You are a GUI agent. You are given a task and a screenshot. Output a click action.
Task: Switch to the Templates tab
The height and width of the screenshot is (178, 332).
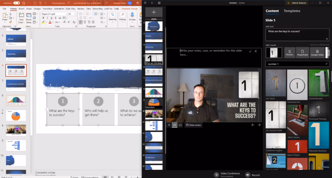tap(292, 11)
